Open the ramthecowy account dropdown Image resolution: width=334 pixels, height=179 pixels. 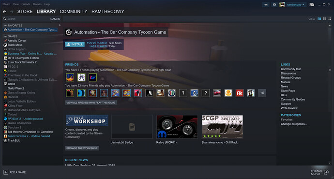point(295,4)
